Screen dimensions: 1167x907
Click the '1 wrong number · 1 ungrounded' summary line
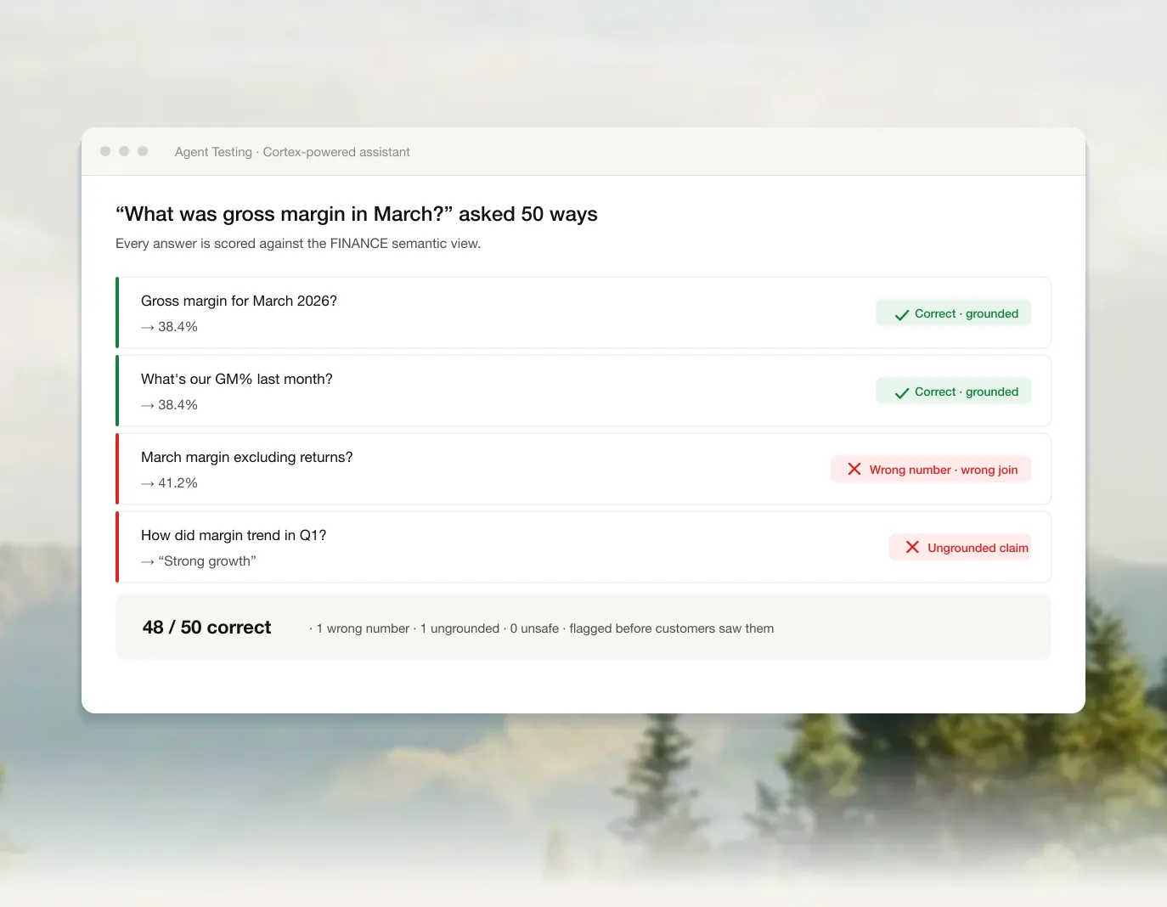point(541,628)
